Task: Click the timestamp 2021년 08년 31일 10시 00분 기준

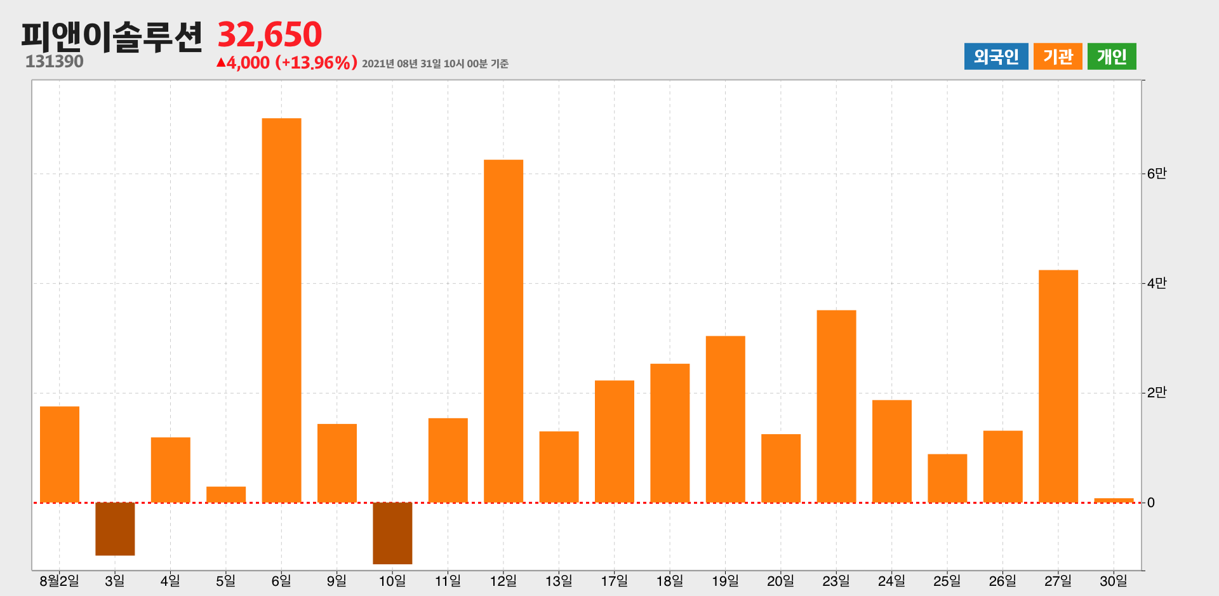Action: click(x=436, y=63)
